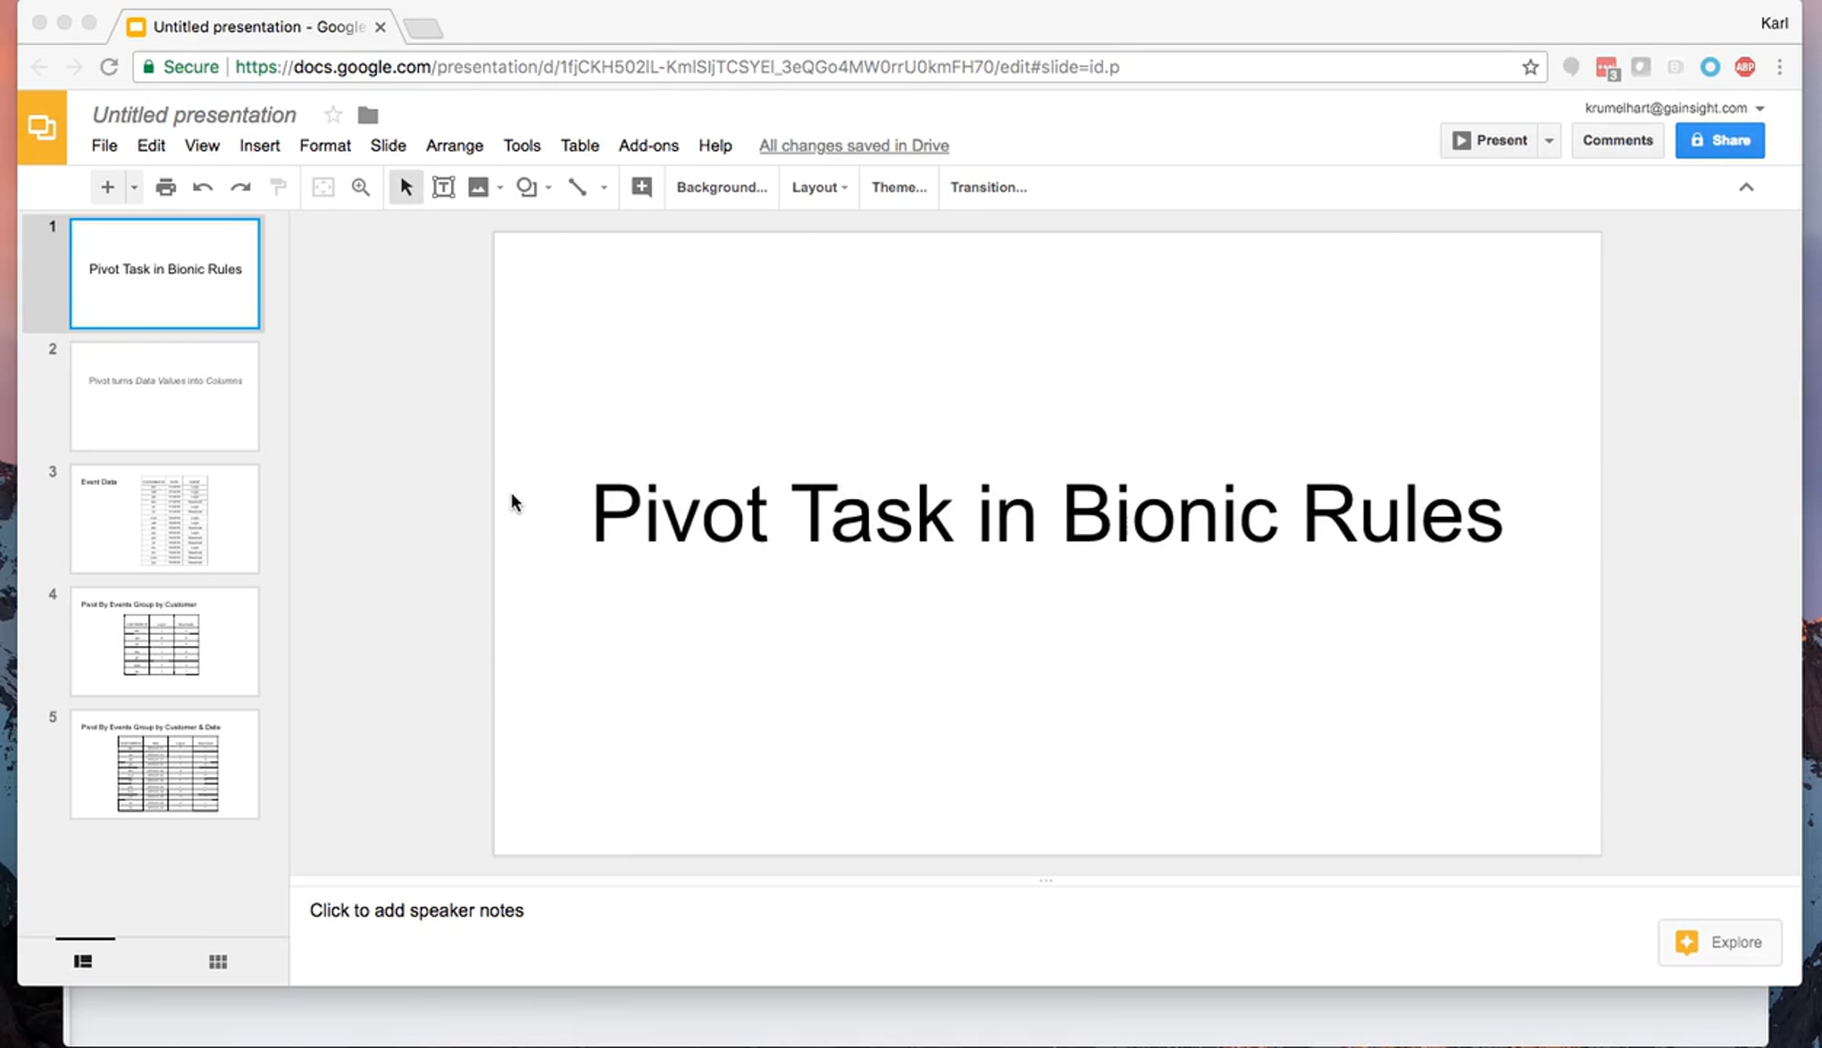Click the ABP Adblock Plus extension icon
The width and height of the screenshot is (1822, 1048).
click(x=1745, y=67)
